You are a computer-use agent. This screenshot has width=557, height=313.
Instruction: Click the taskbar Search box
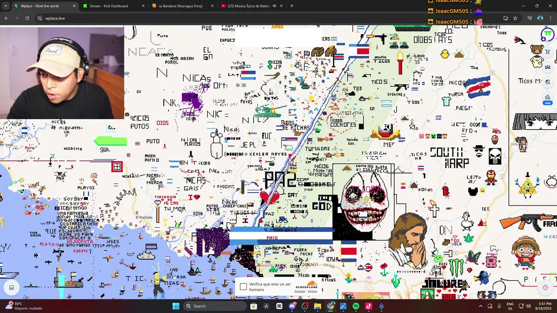(215, 306)
